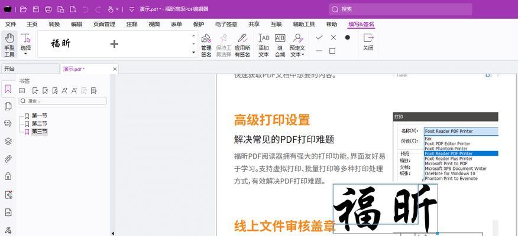Open the Layers sidebar icon
Viewport: 518px width, 236px height.
8,141
